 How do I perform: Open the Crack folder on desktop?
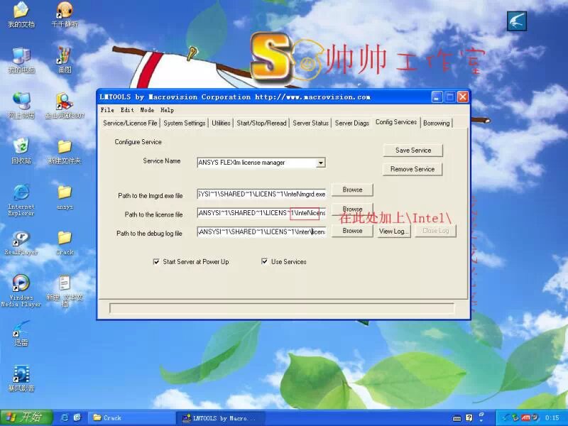click(65, 239)
